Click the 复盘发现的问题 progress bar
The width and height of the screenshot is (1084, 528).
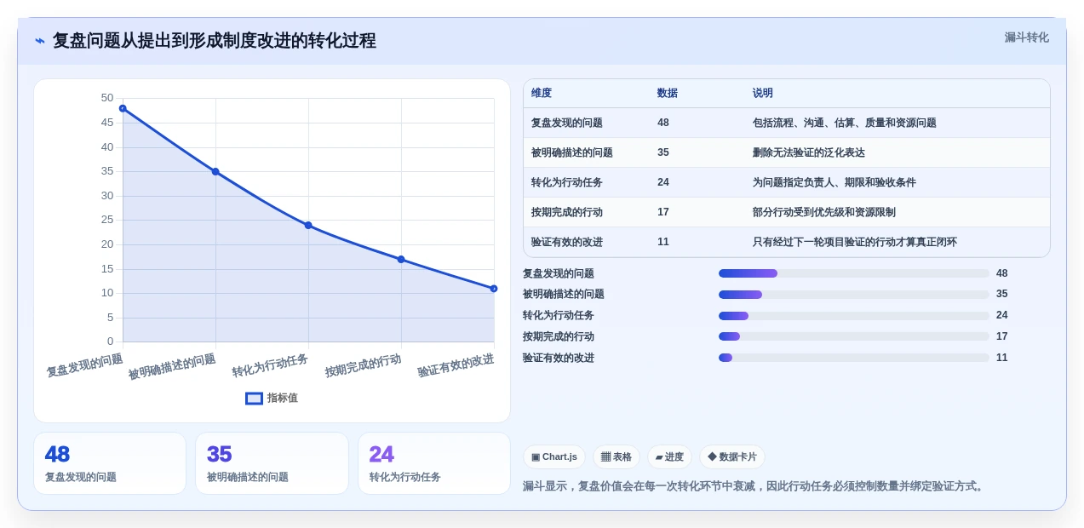pyautogui.click(x=853, y=273)
